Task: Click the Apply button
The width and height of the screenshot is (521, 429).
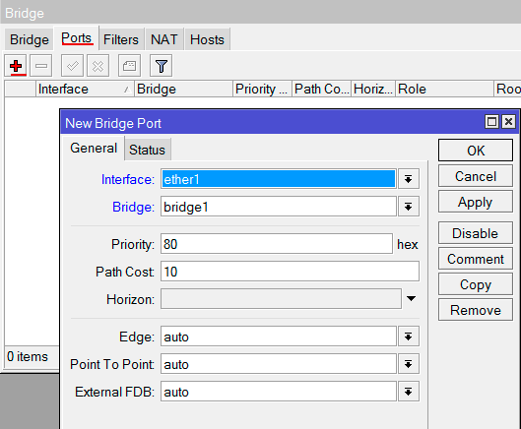Action: (476, 202)
